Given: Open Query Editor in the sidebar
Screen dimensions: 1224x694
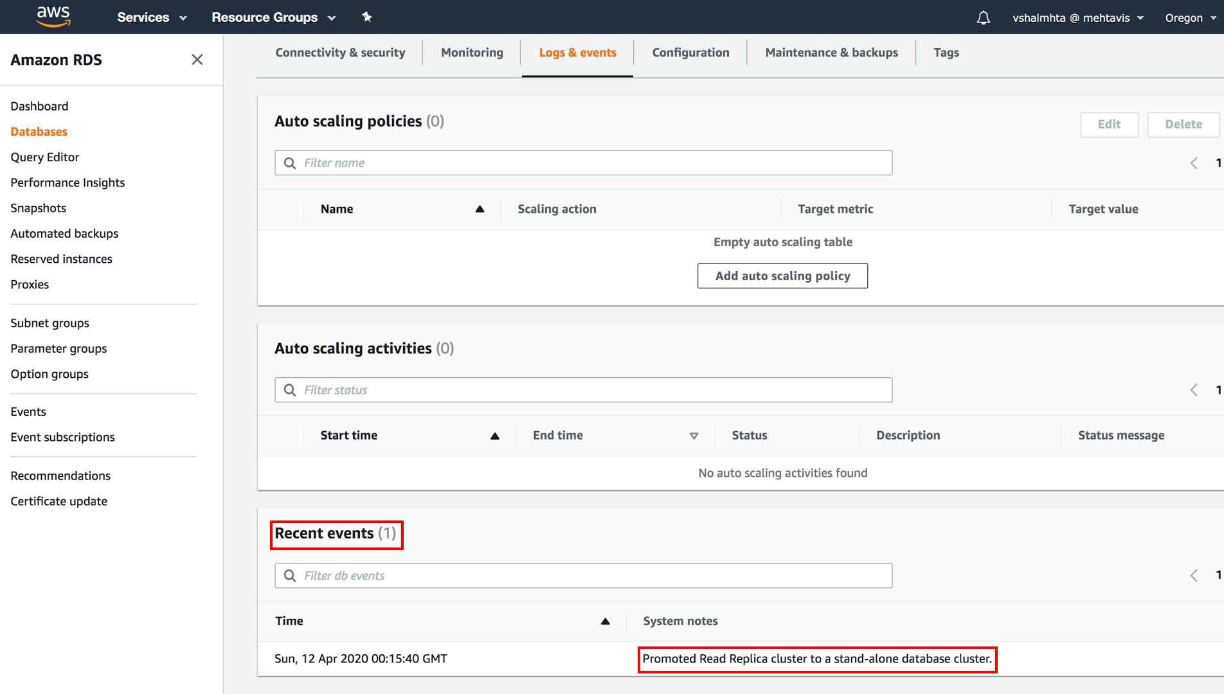Looking at the screenshot, I should 44,157.
